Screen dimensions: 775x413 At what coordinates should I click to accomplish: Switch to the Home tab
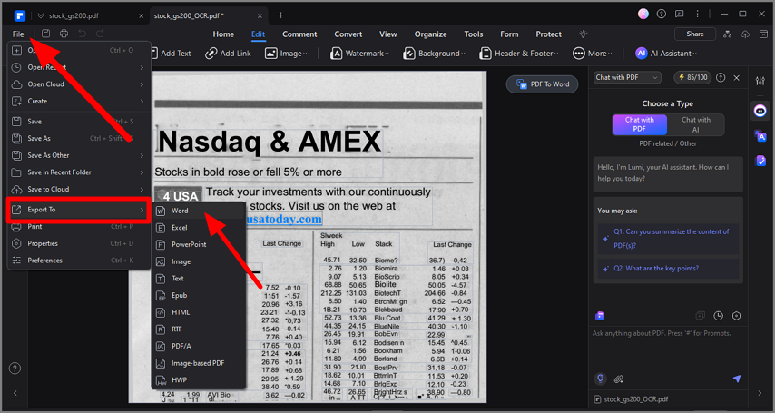pos(223,34)
